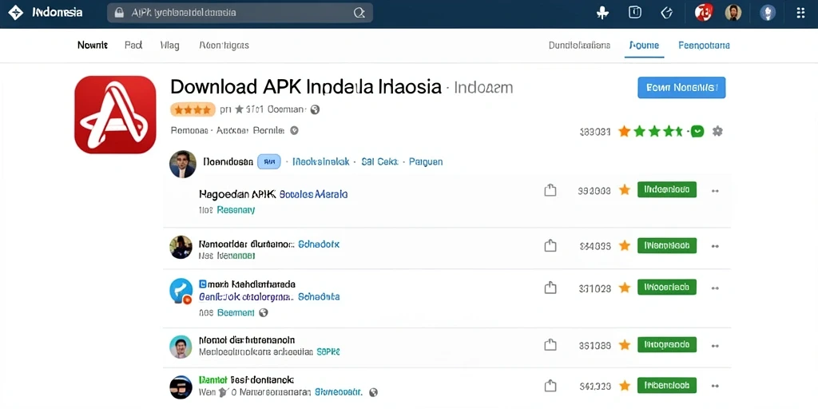The width and height of the screenshot is (818, 409).
Task: Click globe icon at end of Bantel row subtitle
Action: coord(373,392)
